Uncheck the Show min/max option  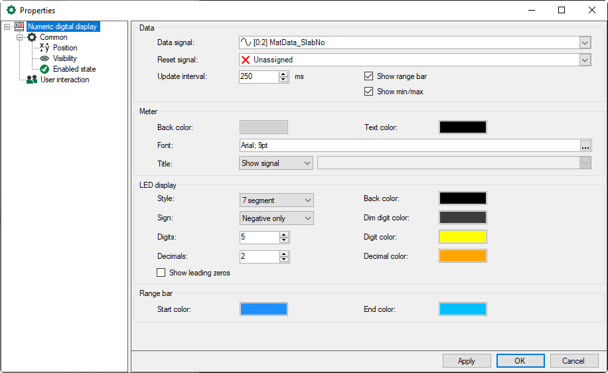[369, 92]
